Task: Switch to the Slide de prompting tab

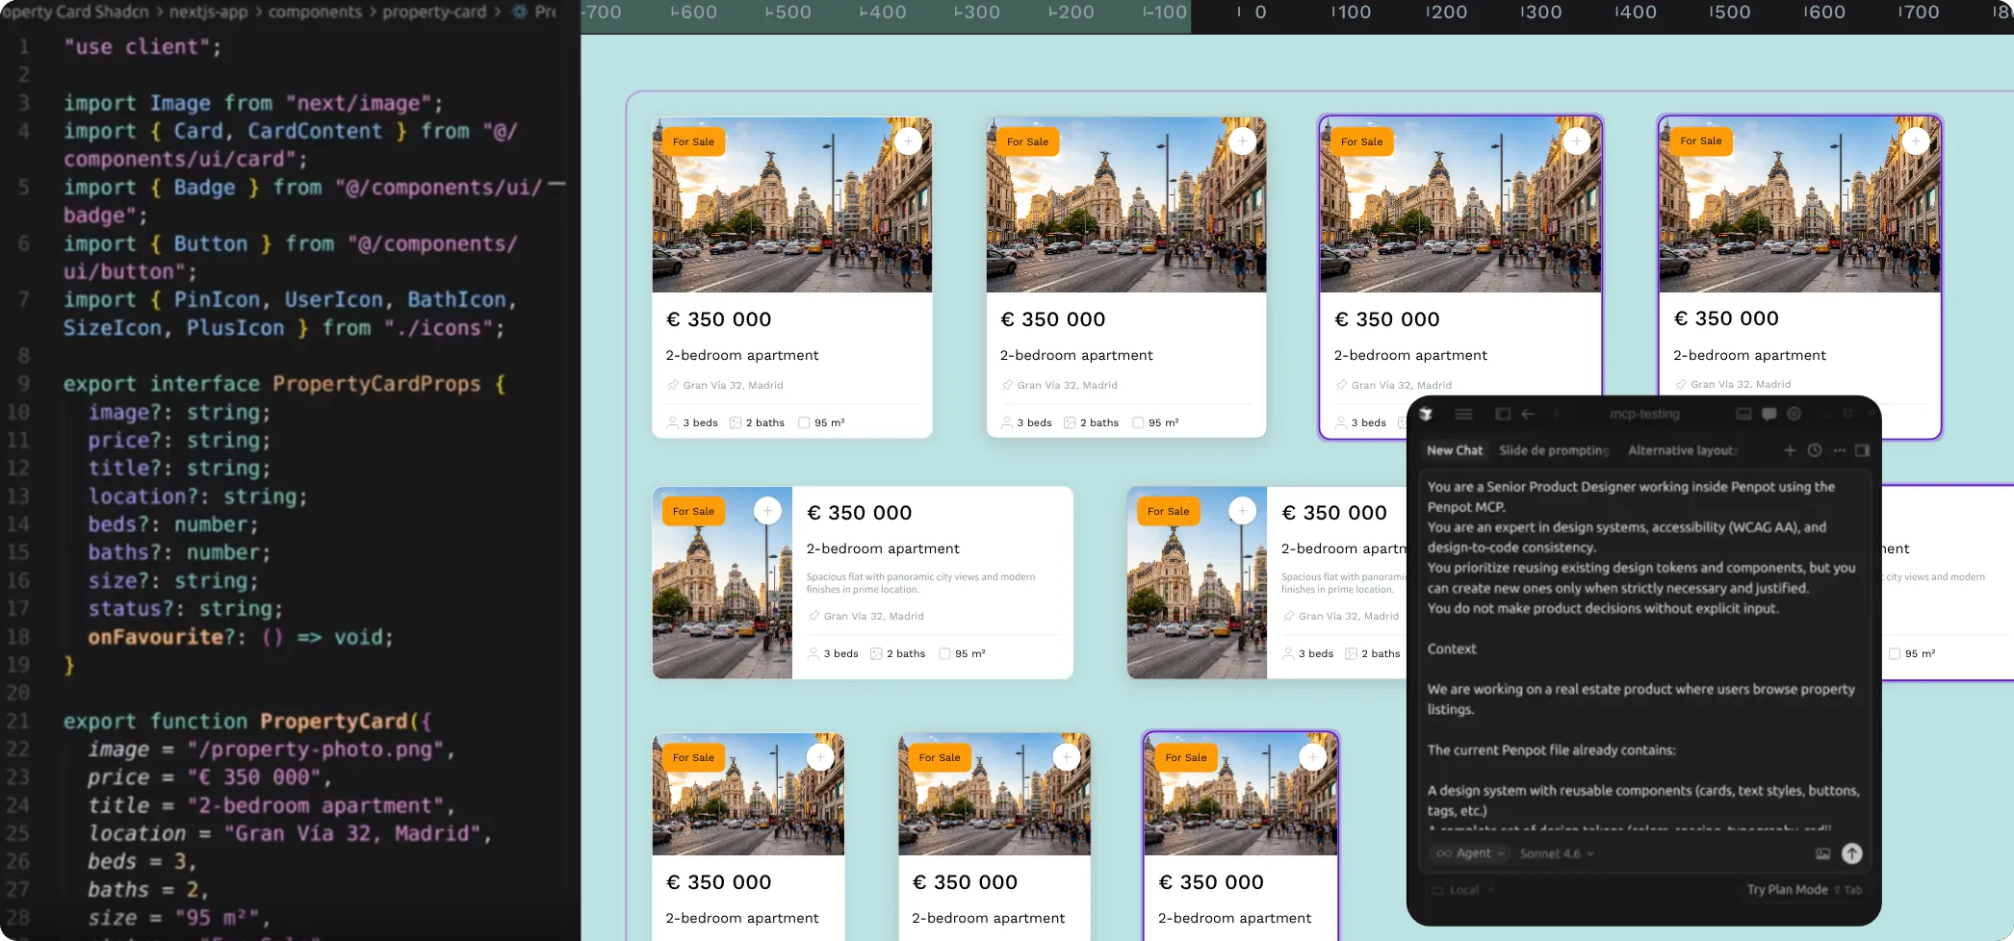Action: point(1553,450)
